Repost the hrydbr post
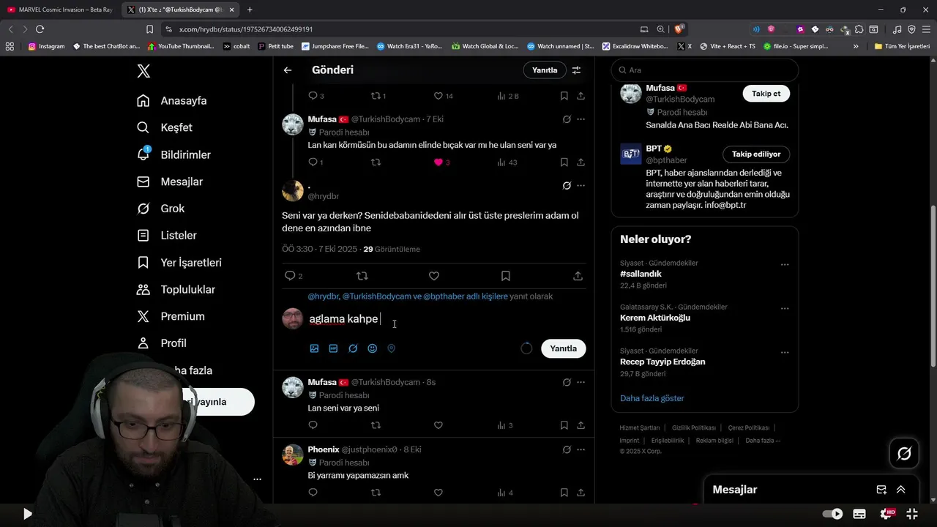 pyautogui.click(x=362, y=276)
